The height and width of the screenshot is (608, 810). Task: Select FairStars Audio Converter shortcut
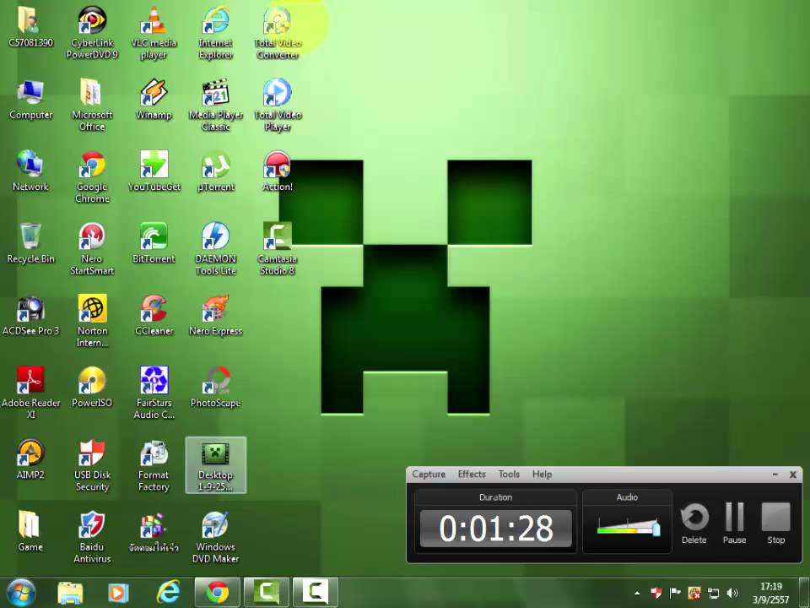coord(154,393)
